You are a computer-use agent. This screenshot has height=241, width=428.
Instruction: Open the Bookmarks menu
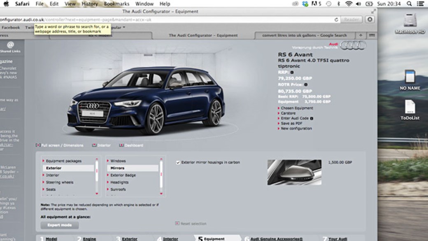click(x=116, y=4)
